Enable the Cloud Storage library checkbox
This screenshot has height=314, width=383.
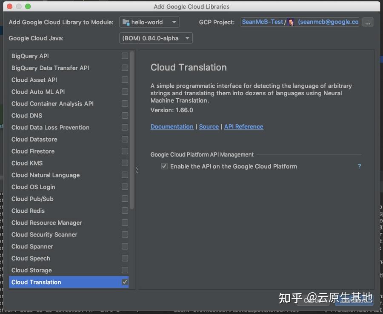tap(125, 270)
